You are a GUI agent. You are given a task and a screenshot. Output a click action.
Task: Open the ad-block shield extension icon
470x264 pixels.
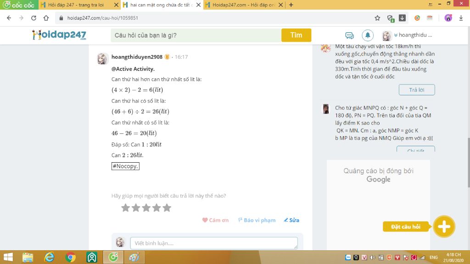(390, 18)
